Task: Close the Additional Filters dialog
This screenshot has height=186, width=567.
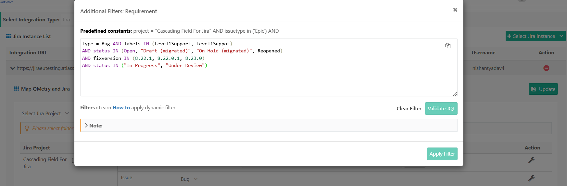Action: point(455,10)
